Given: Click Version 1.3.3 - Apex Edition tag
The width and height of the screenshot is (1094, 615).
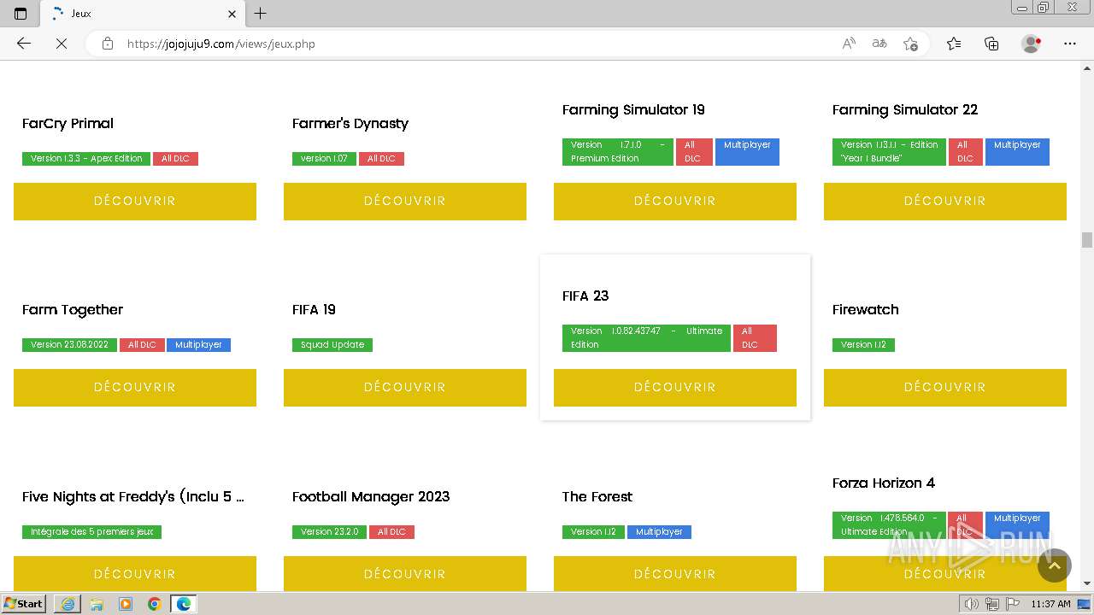Looking at the screenshot, I should [86, 159].
